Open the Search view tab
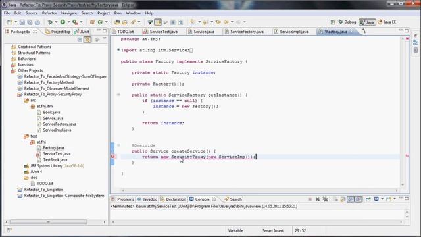The image size is (421, 237). [x=233, y=199]
